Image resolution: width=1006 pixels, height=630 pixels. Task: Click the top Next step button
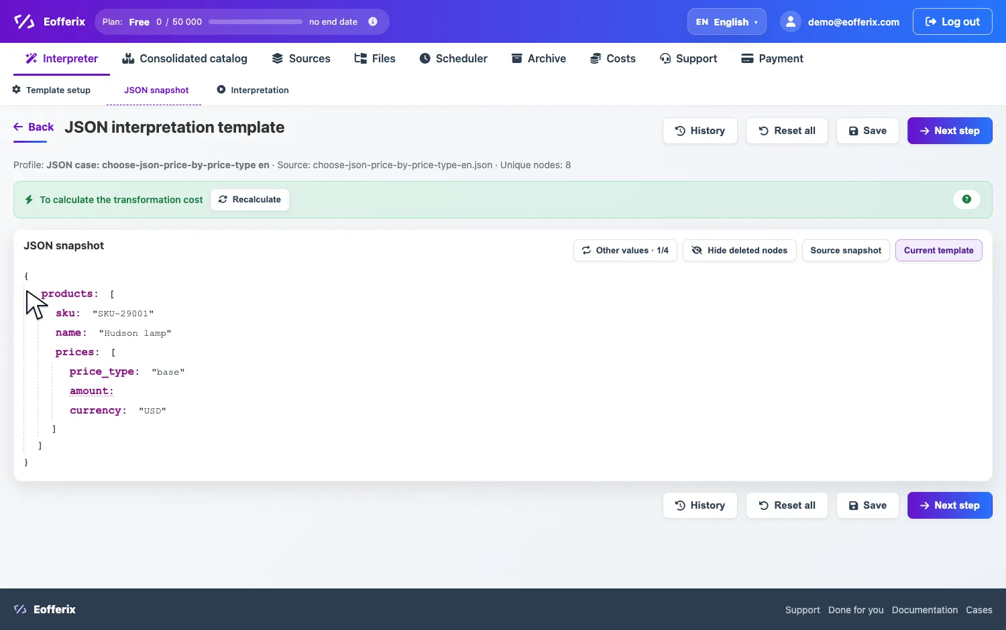point(950,131)
